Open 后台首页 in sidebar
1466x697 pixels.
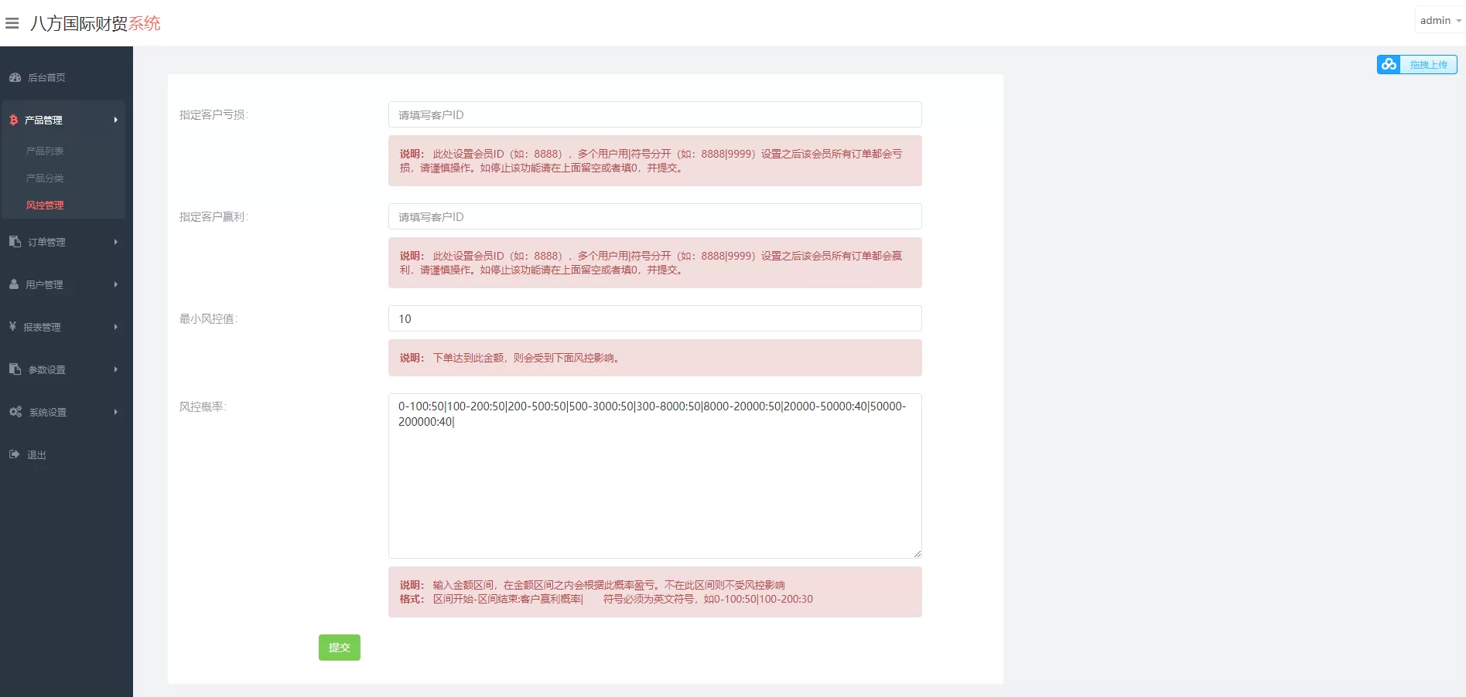click(46, 77)
